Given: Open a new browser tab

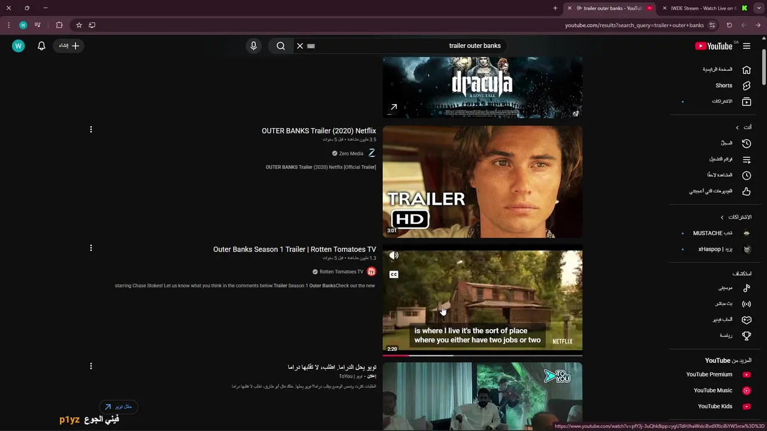Looking at the screenshot, I should click(x=555, y=8).
